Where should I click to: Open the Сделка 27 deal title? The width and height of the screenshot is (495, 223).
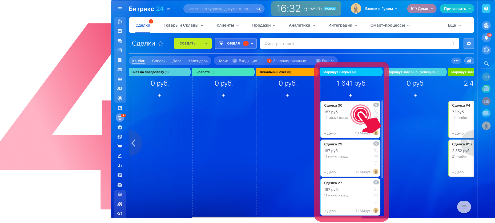[333, 183]
